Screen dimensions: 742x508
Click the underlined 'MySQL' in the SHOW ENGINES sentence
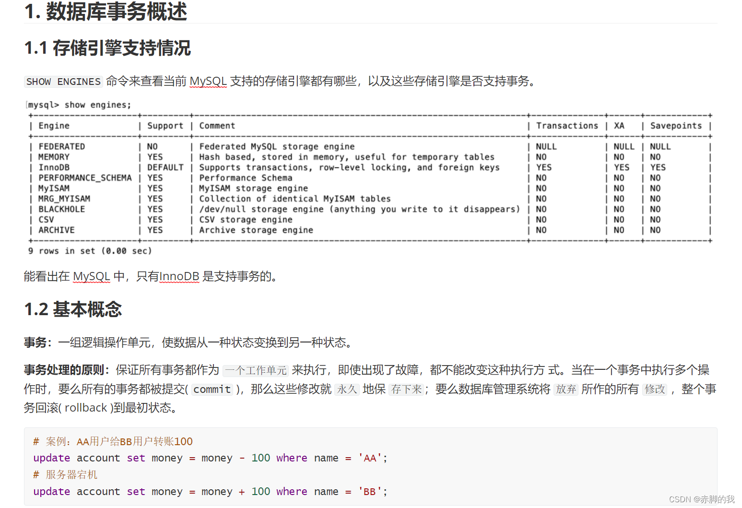pyautogui.click(x=208, y=81)
